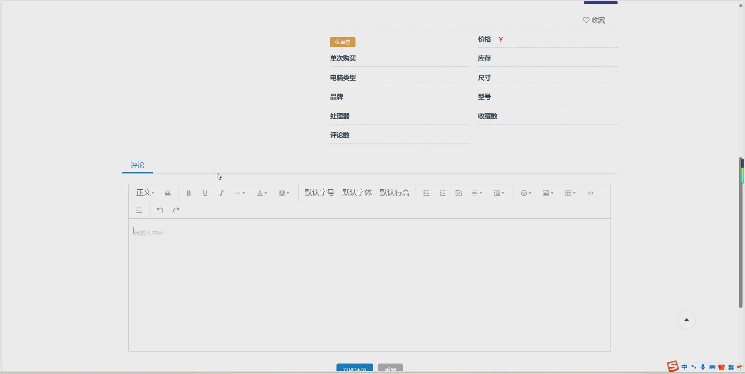Open the 默认行高 line height dropdown
This screenshot has height=374, width=745.
(x=395, y=193)
